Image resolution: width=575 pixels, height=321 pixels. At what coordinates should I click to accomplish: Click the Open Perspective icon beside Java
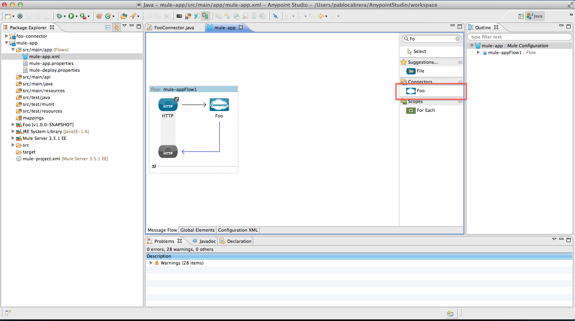[x=521, y=16]
